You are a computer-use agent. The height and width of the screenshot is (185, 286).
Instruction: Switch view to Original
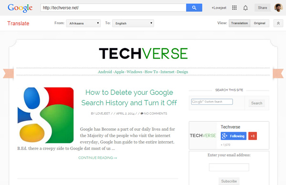point(260,23)
